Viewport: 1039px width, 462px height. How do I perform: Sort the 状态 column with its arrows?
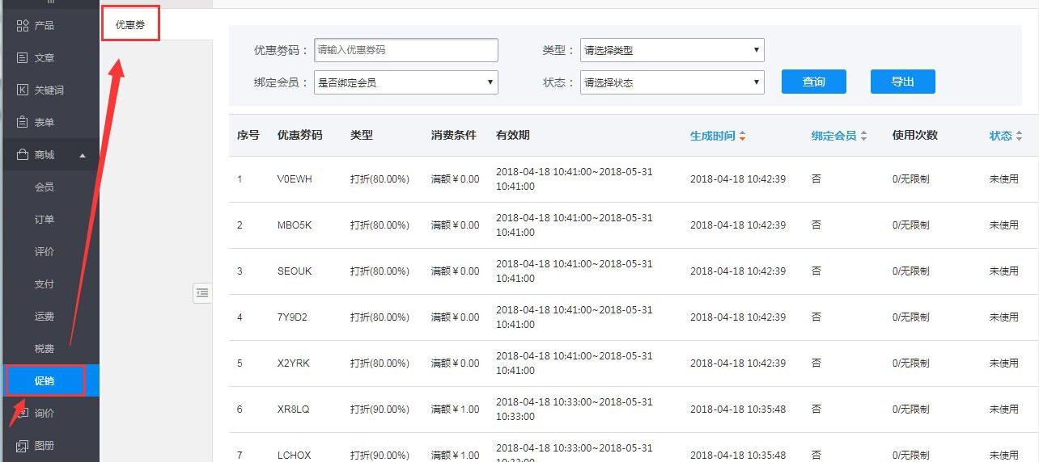1019,136
